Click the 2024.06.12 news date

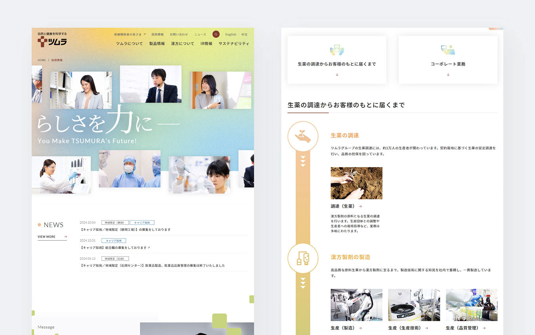88,258
